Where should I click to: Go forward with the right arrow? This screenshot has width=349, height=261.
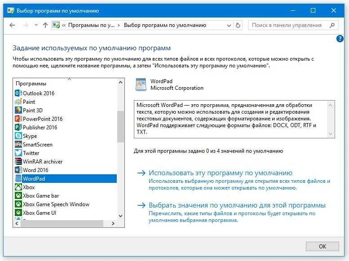(25, 25)
